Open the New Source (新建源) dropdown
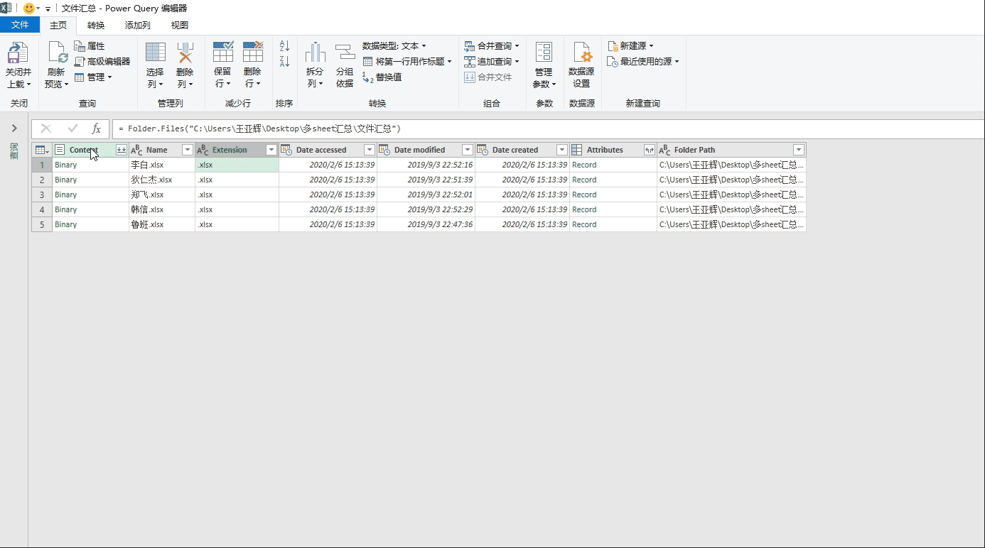 point(630,46)
